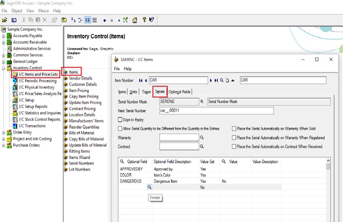
Task: Switch to the Taxes tab
Action: 146,92
